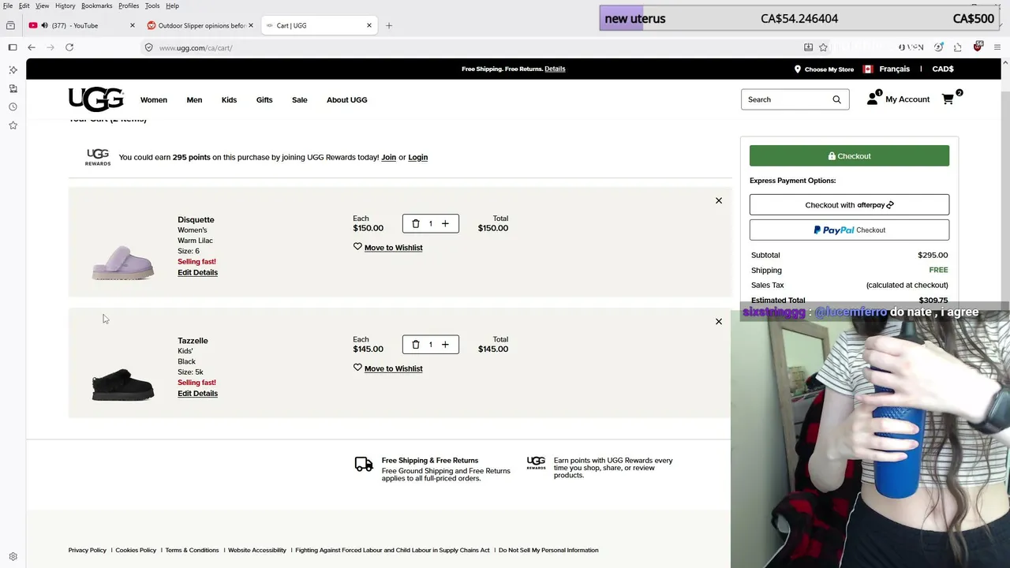The width and height of the screenshot is (1010, 568).
Task: Open the list all tabs icon
Action: coord(10,25)
